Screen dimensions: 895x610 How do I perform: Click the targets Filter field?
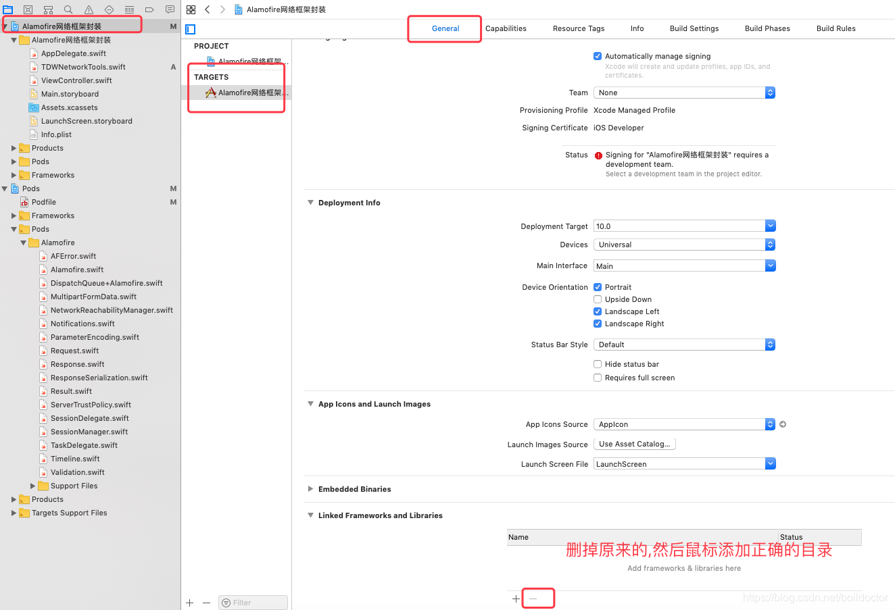[253, 603]
